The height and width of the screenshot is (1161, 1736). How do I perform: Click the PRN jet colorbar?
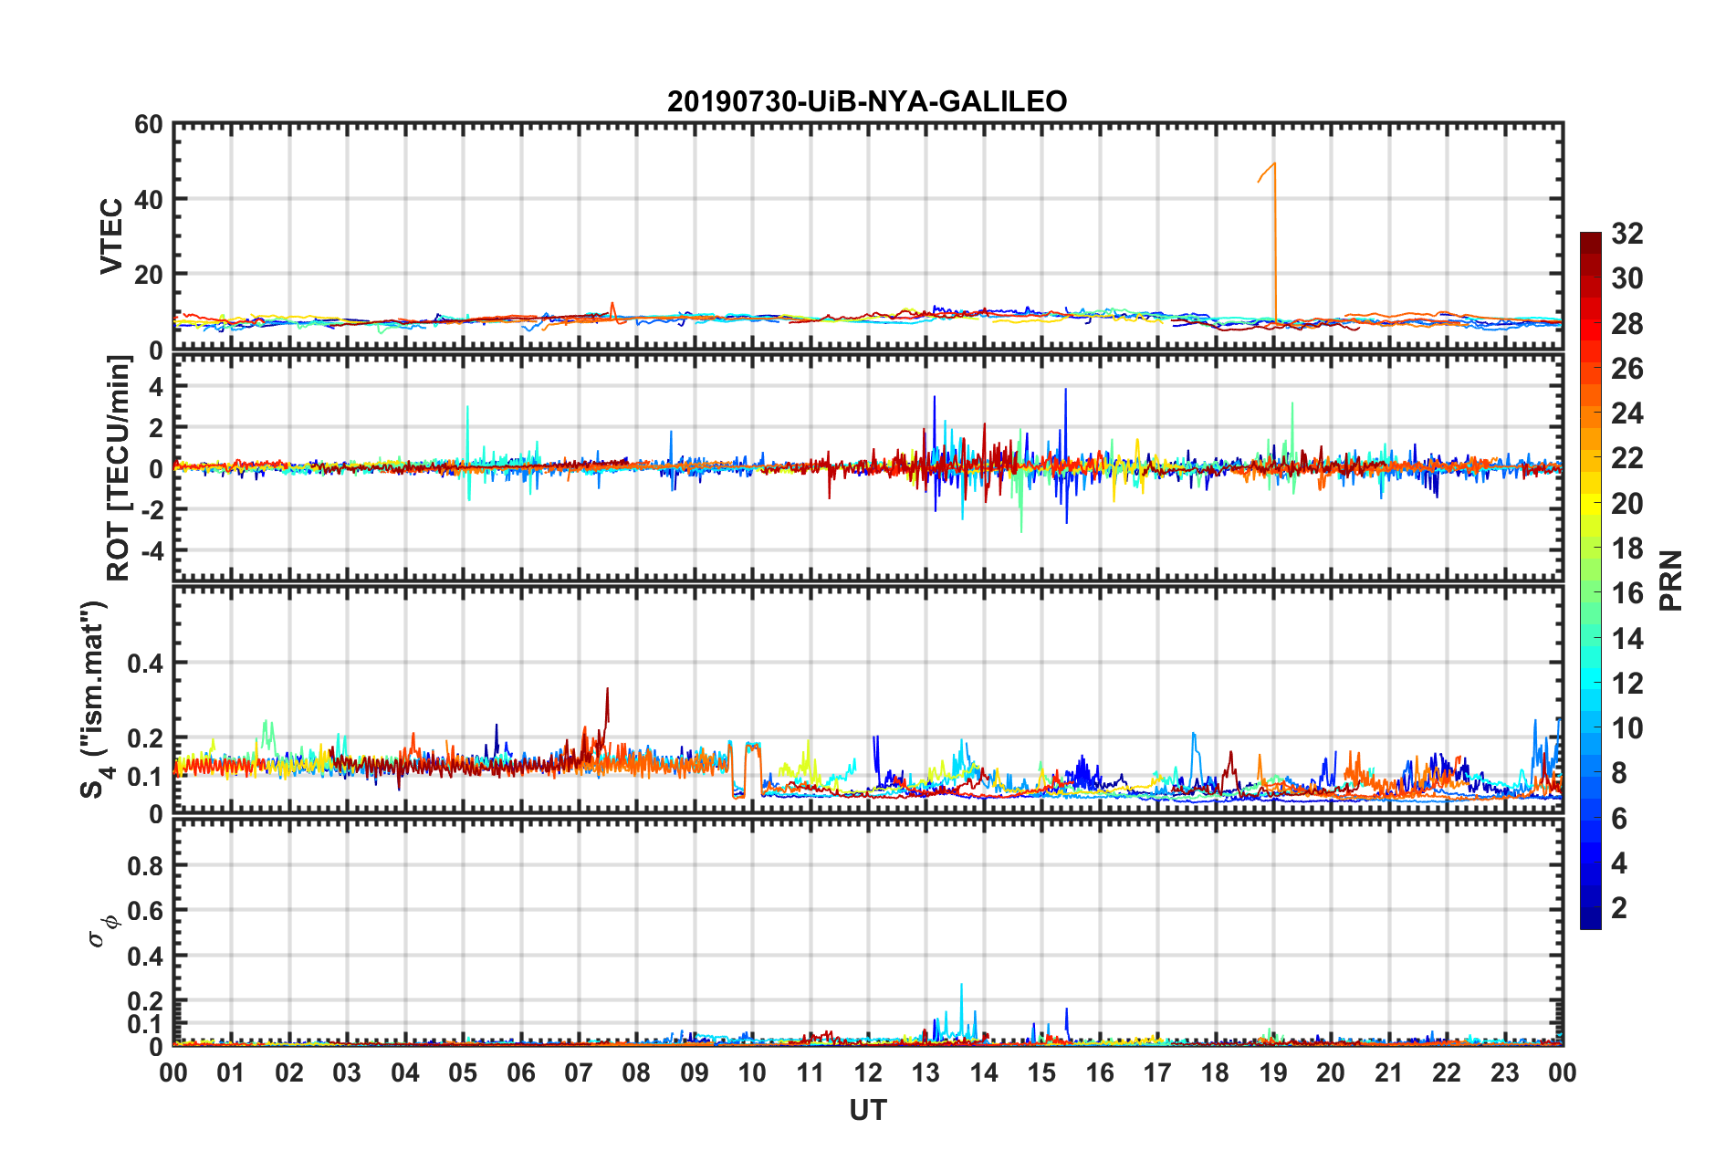tap(1590, 580)
